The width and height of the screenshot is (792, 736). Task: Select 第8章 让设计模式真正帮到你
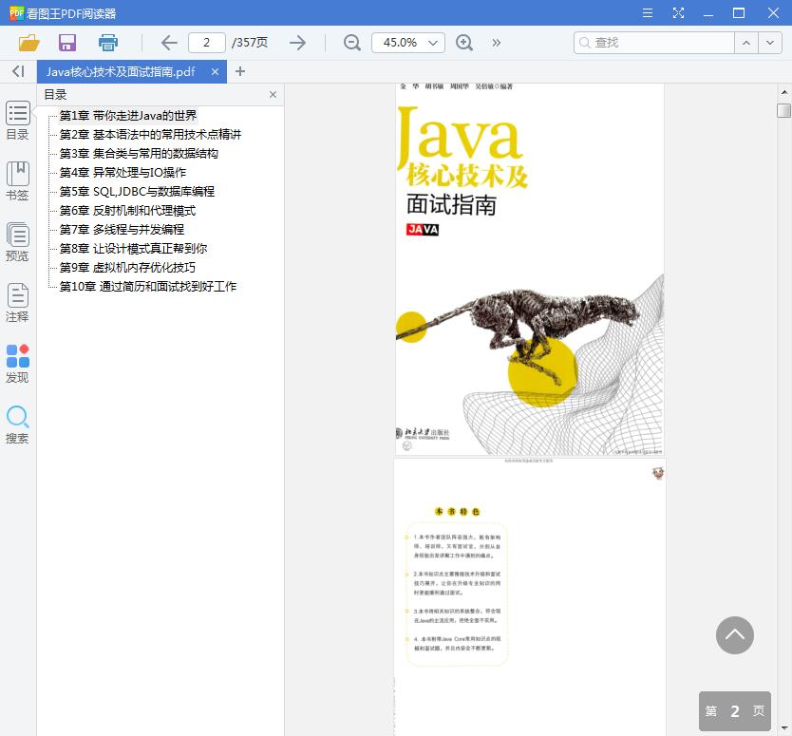[133, 249]
